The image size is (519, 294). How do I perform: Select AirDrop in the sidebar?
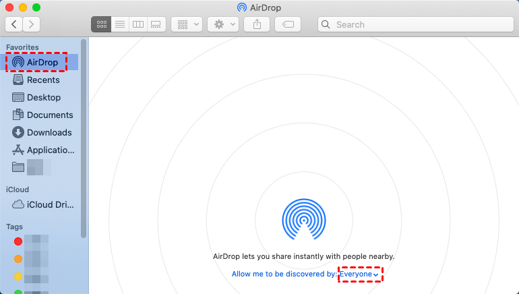click(40, 62)
